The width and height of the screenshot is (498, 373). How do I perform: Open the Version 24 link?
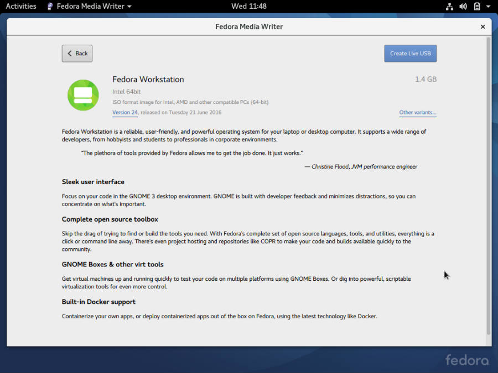(125, 112)
